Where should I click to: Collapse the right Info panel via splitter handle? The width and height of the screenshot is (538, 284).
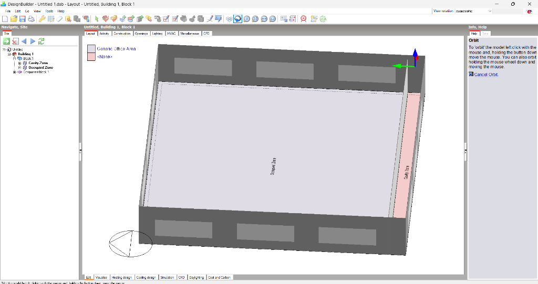tap(465, 151)
